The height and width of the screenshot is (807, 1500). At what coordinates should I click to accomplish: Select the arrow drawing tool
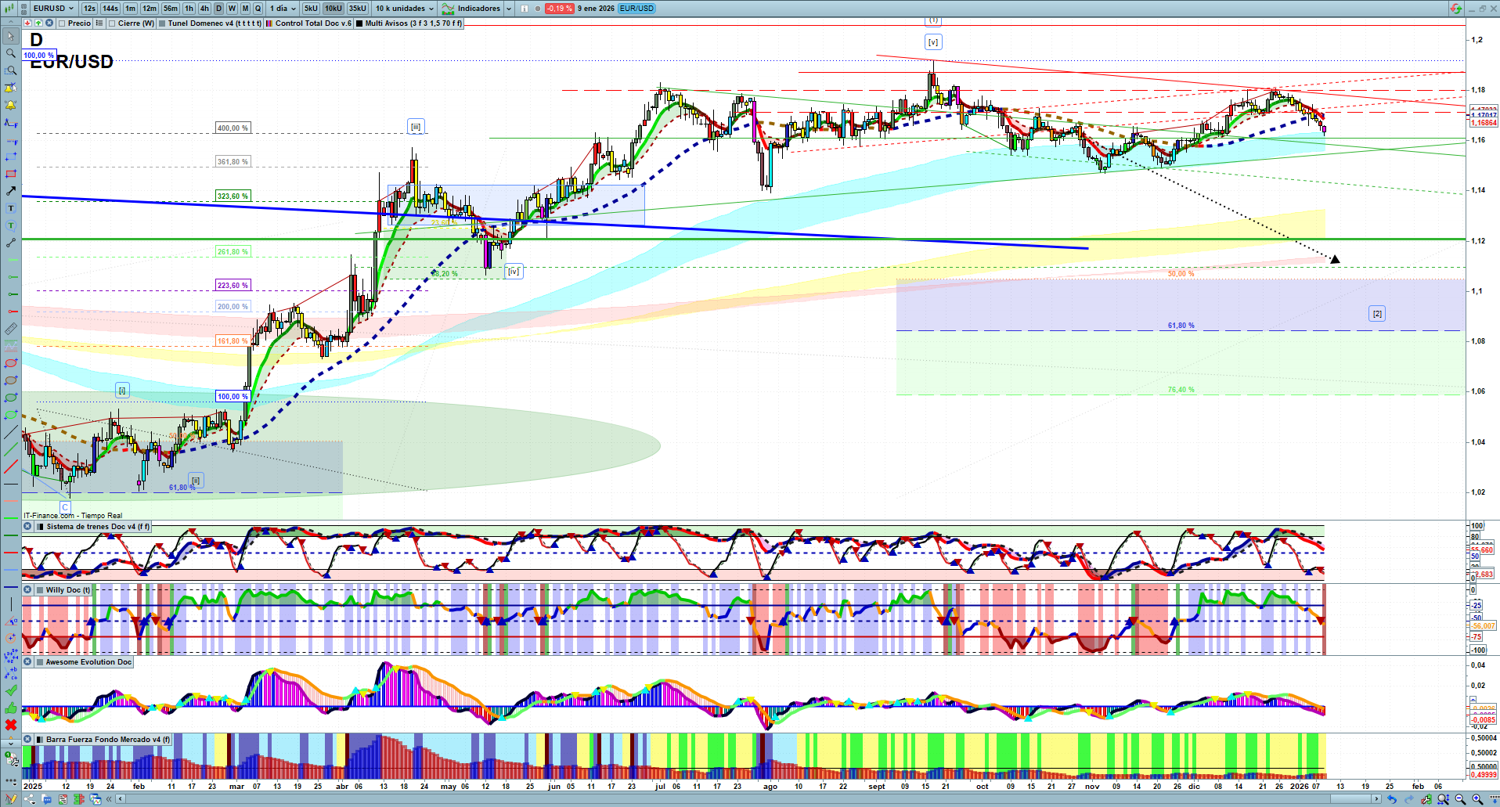(x=11, y=191)
